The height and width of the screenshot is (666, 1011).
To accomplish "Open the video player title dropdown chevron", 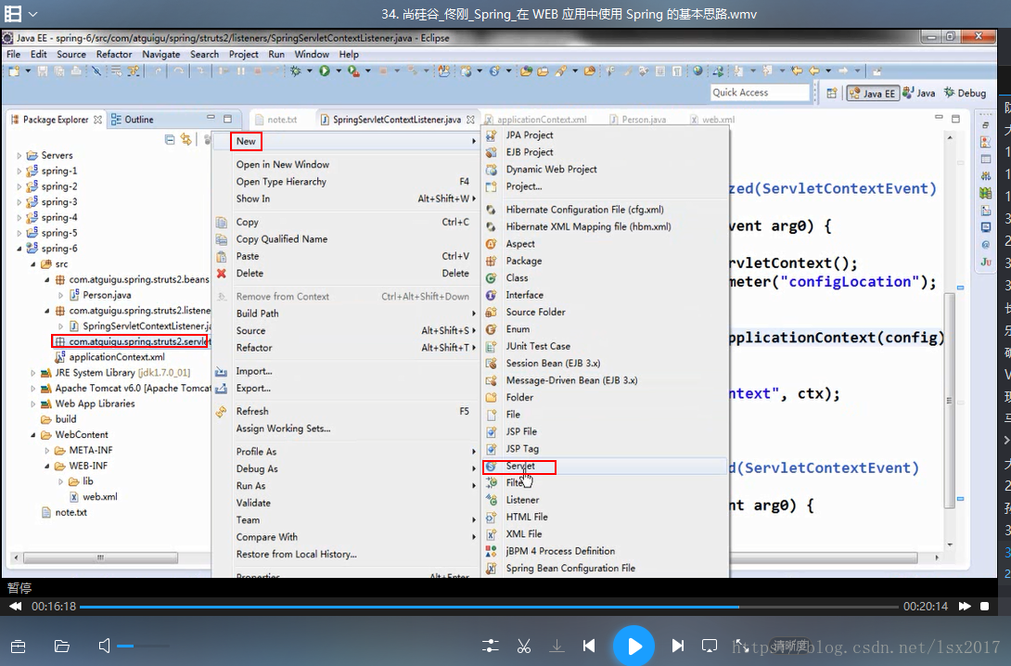I will [x=32, y=14].
